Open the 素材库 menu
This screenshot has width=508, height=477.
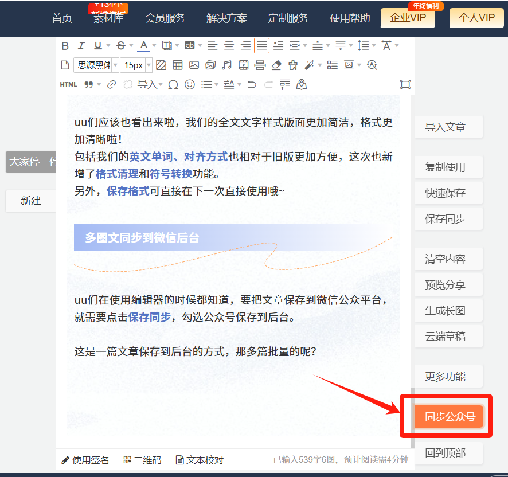[x=108, y=18]
